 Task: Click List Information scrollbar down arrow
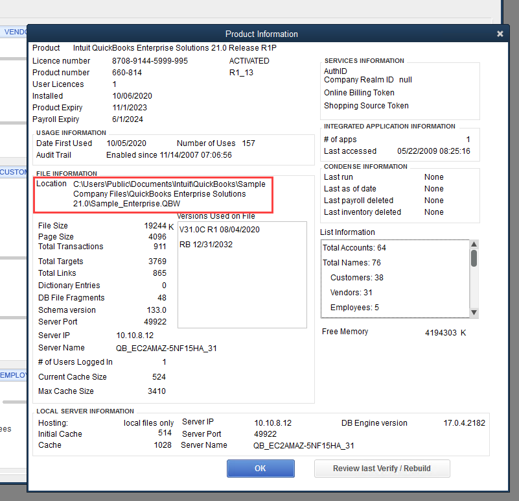coord(474,313)
